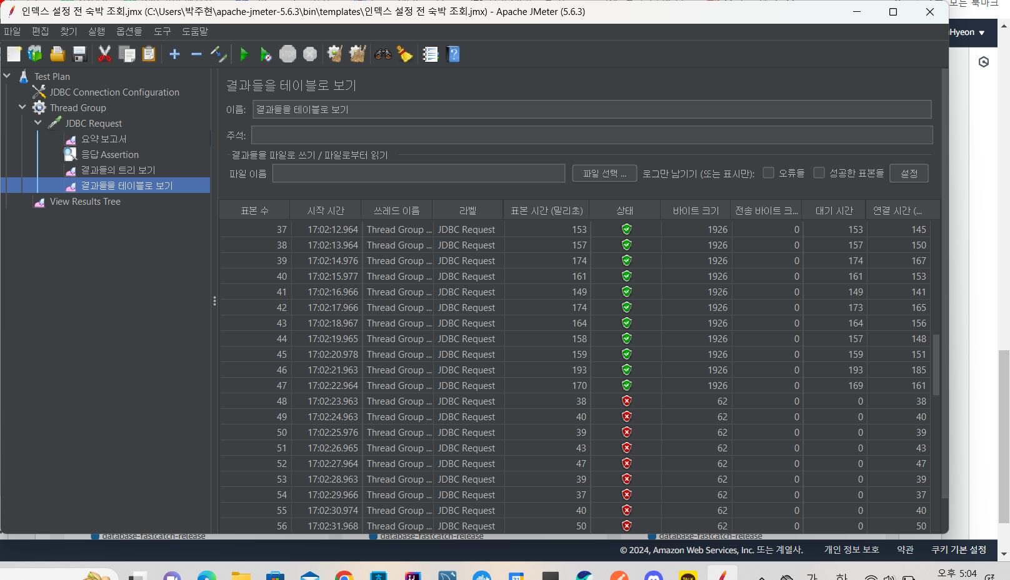Click failed status icon in row 48
1010x580 pixels.
tap(626, 401)
